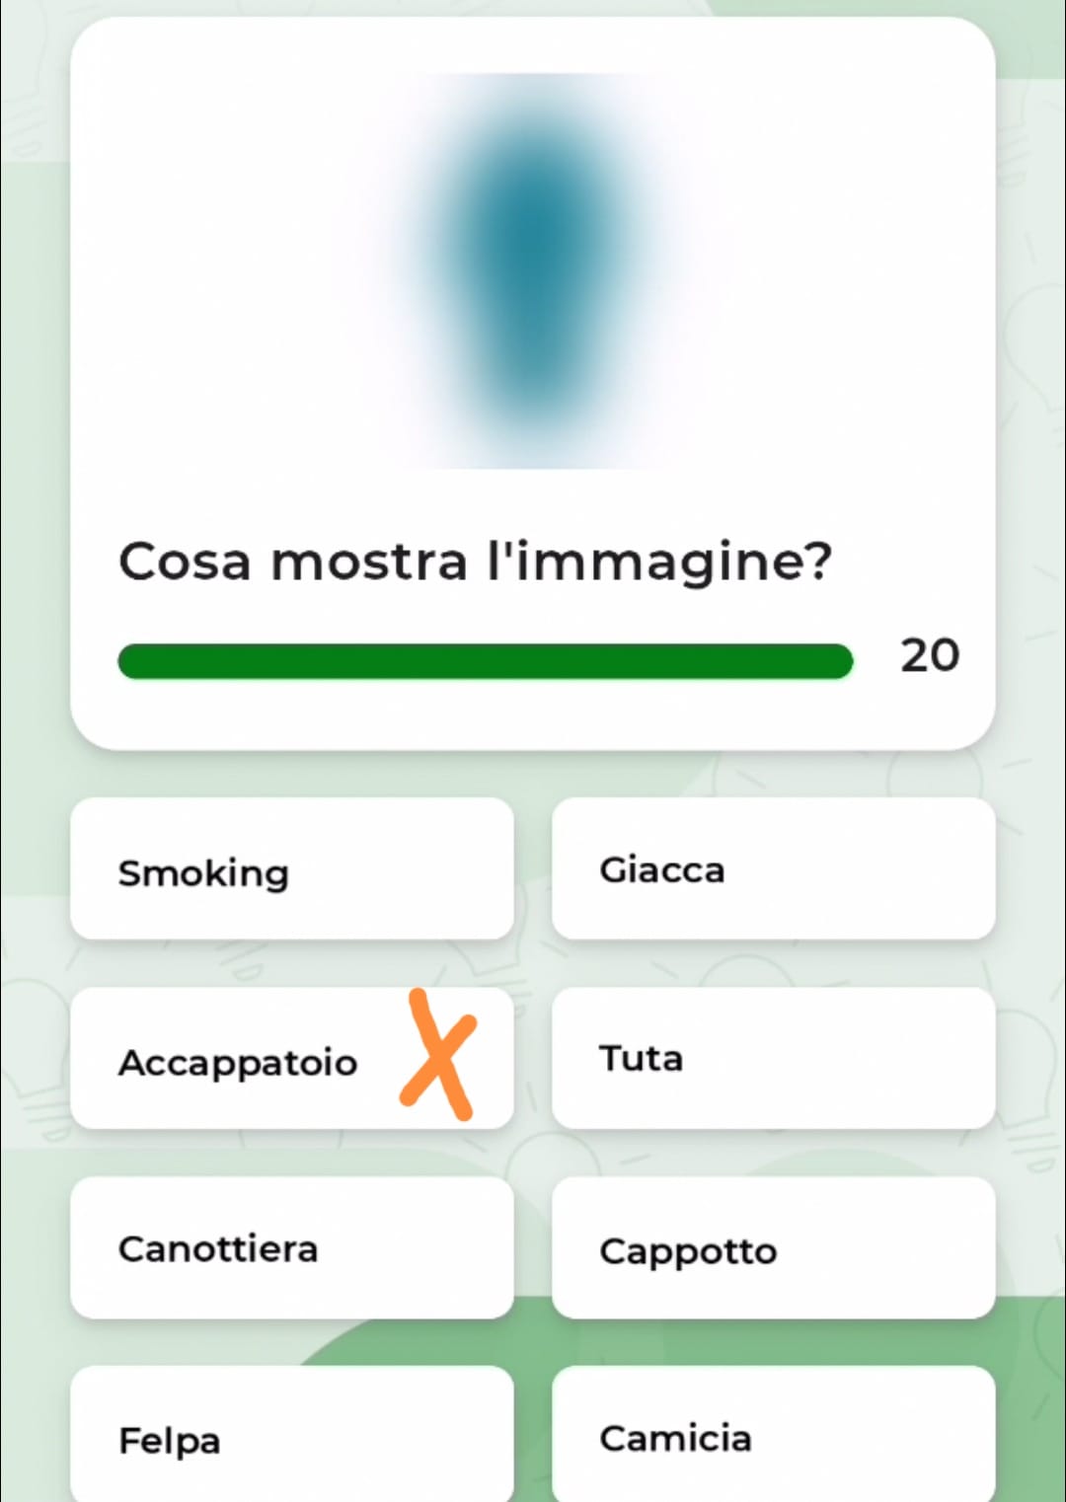1066x1502 pixels.
Task: Click the word "Cosa" in the question
Action: click(x=185, y=562)
